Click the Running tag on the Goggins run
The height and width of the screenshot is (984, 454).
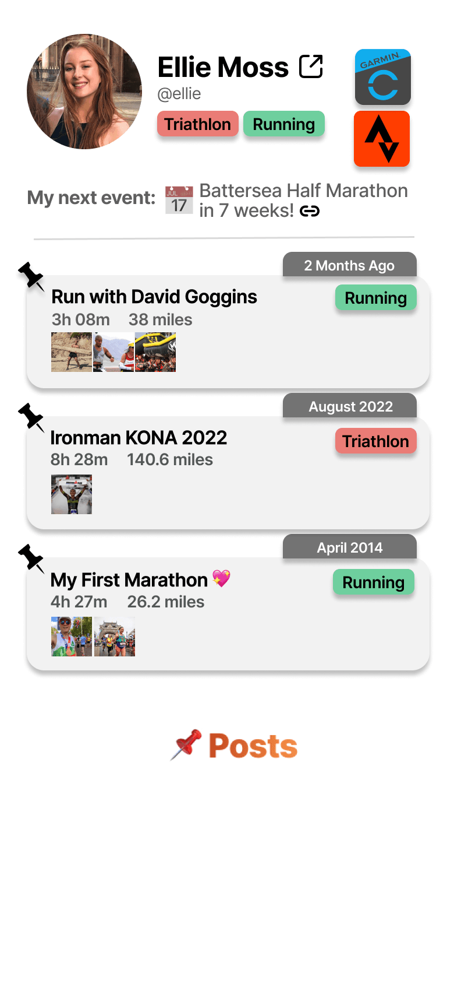(x=375, y=298)
